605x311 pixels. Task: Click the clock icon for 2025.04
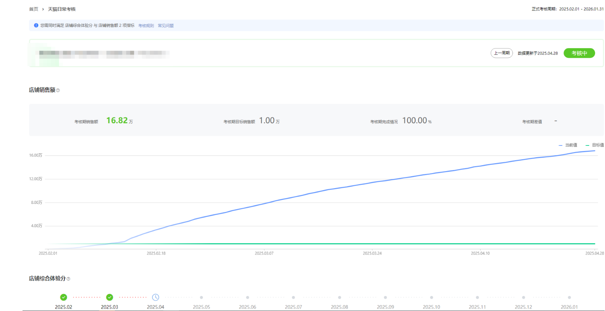(x=156, y=297)
